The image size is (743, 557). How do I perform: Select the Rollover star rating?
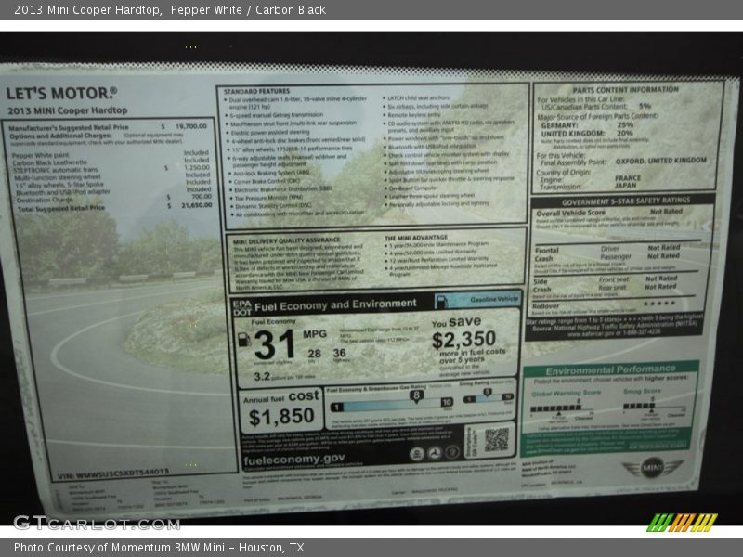point(659,304)
